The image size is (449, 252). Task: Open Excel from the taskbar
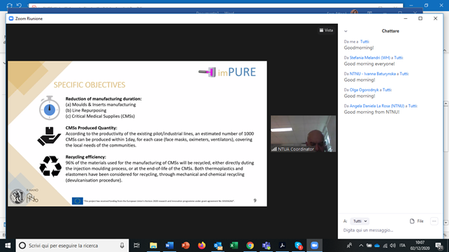tap(234, 246)
